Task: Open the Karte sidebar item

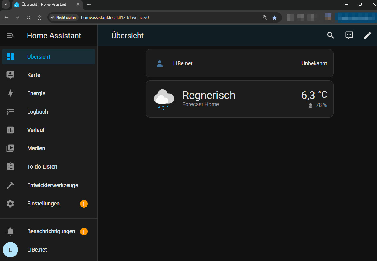Action: point(34,75)
